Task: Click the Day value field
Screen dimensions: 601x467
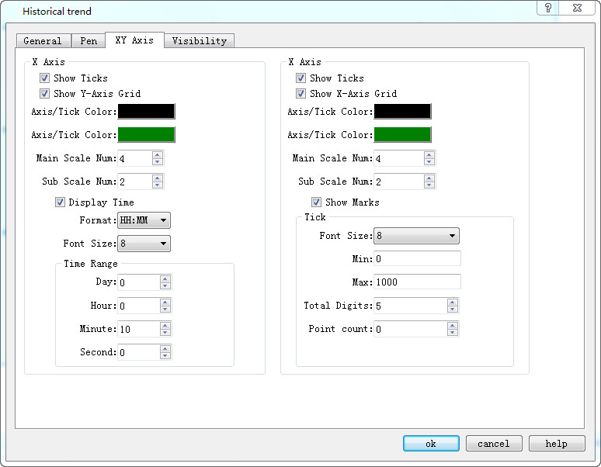Action: [139, 282]
